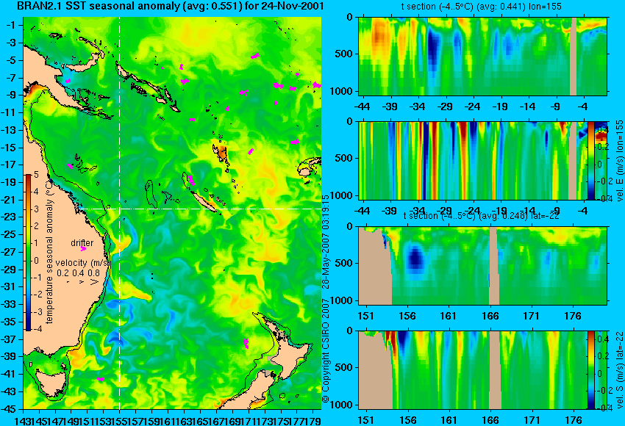This screenshot has height=426, width=625.
Task: Click the '-24' label under the lon=155 temperature section
Action: point(472,106)
